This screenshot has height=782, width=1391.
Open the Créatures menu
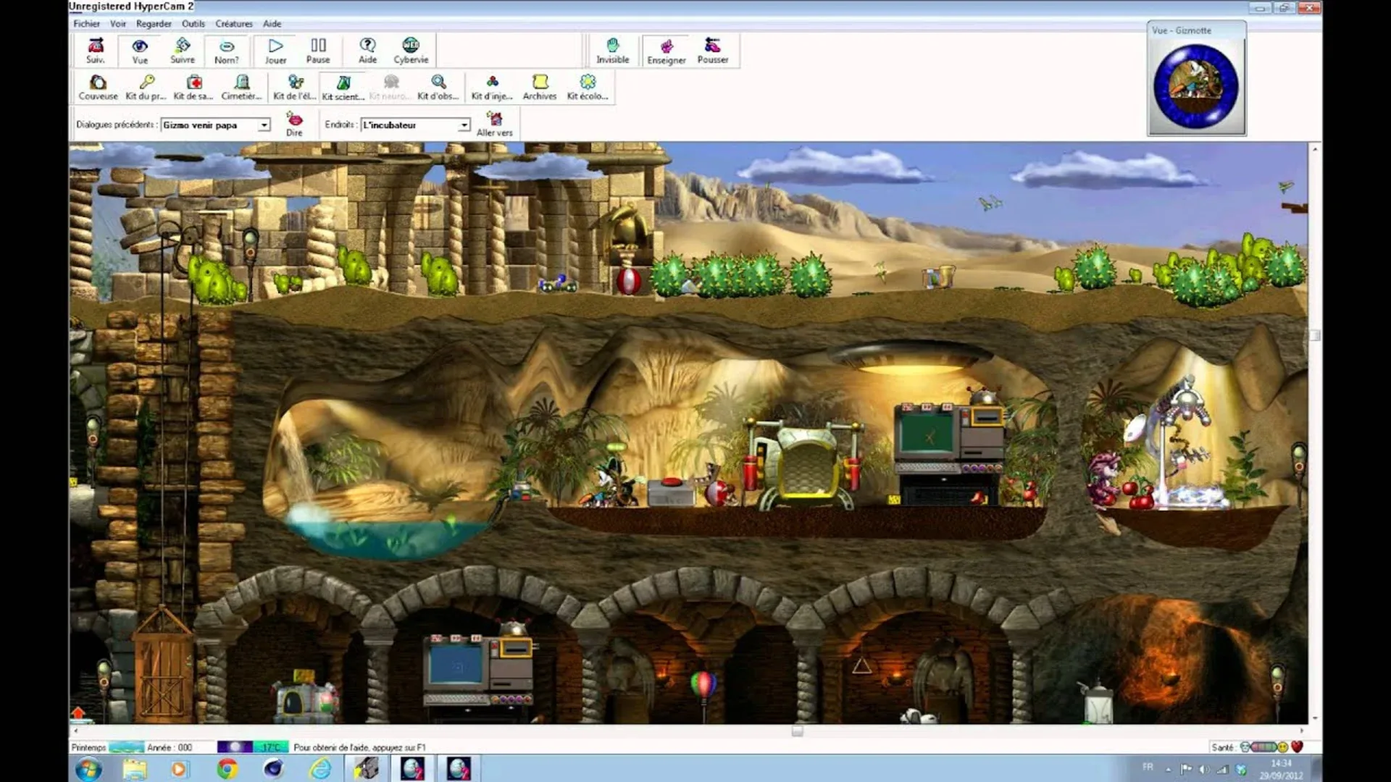coord(234,23)
